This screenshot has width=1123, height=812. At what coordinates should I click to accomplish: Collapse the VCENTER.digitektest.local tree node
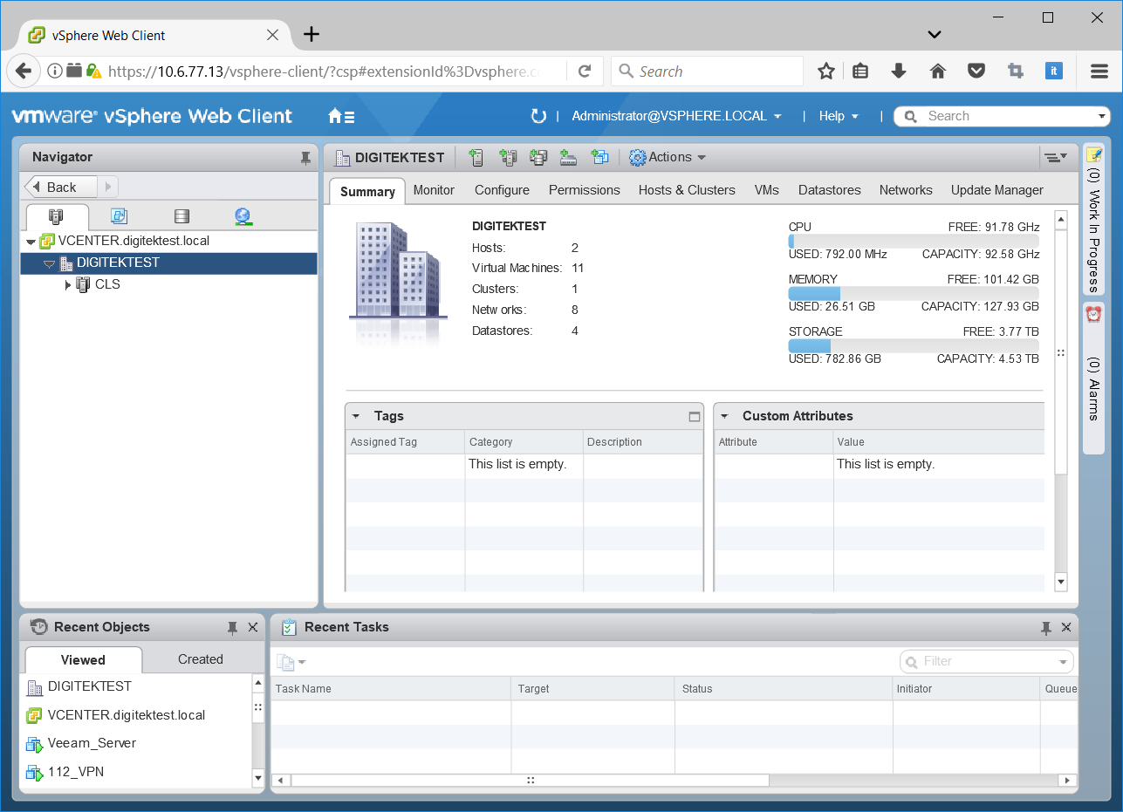(31, 242)
